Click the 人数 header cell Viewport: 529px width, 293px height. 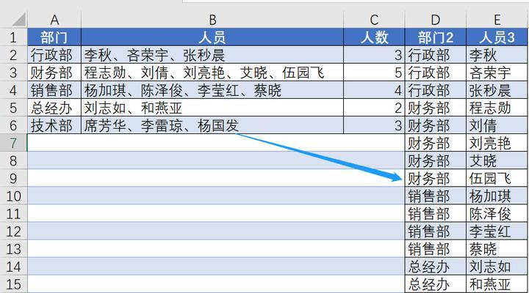[x=374, y=37]
